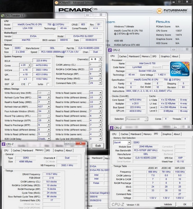193x209 pixels.
Task: Click the CPU-Tweaker title bar app icon
Action: pos(2,16)
